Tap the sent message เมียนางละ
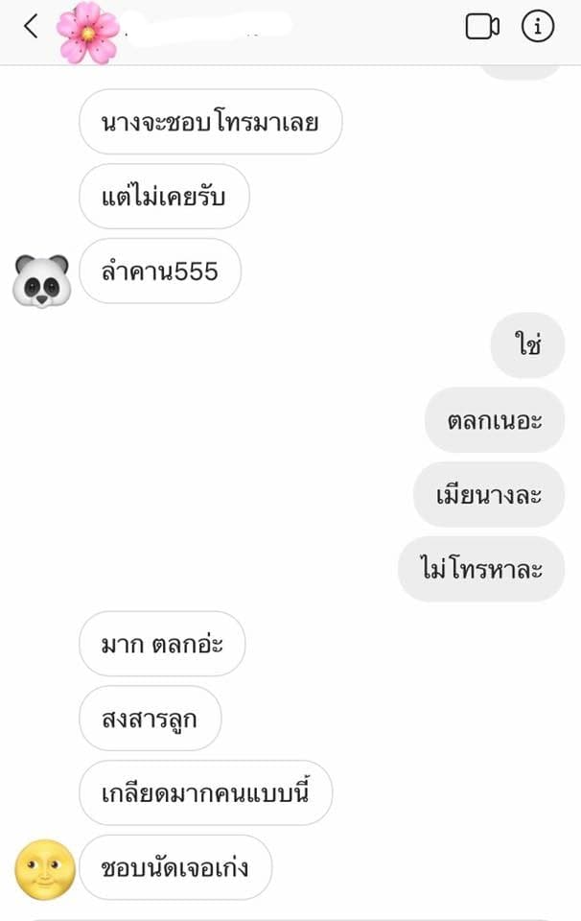This screenshot has height=921, width=581. pos(489,494)
